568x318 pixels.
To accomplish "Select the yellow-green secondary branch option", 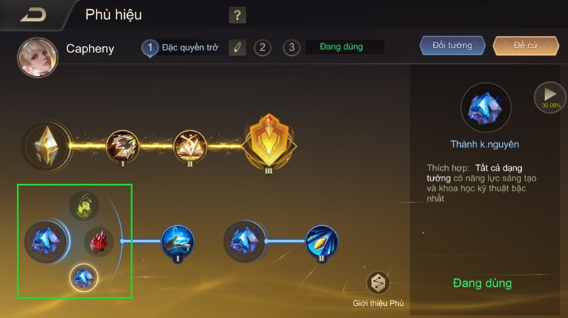I will pyautogui.click(x=84, y=206).
